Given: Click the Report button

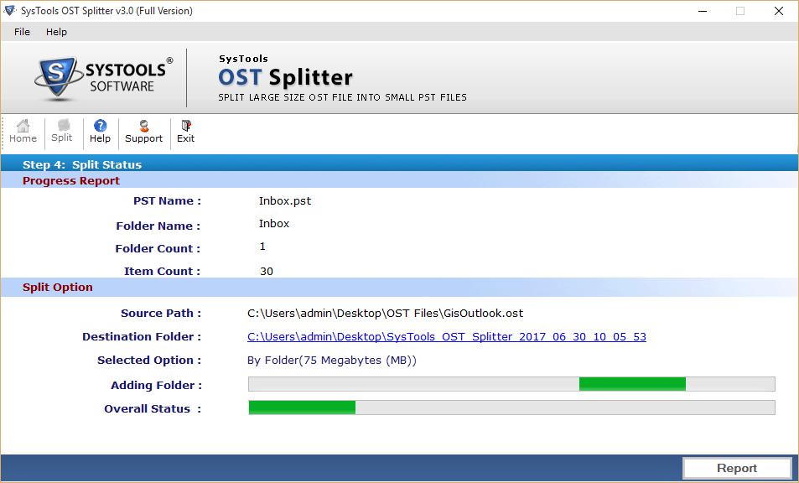Looking at the screenshot, I should (x=736, y=468).
